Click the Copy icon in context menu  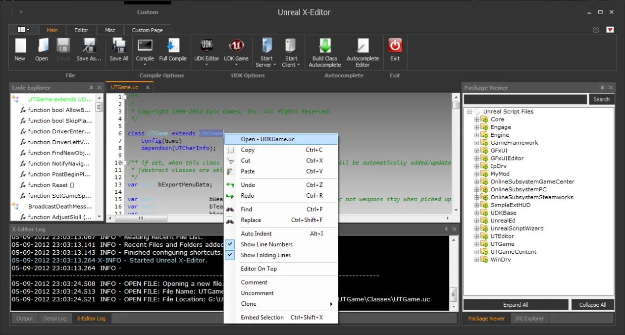tap(230, 150)
